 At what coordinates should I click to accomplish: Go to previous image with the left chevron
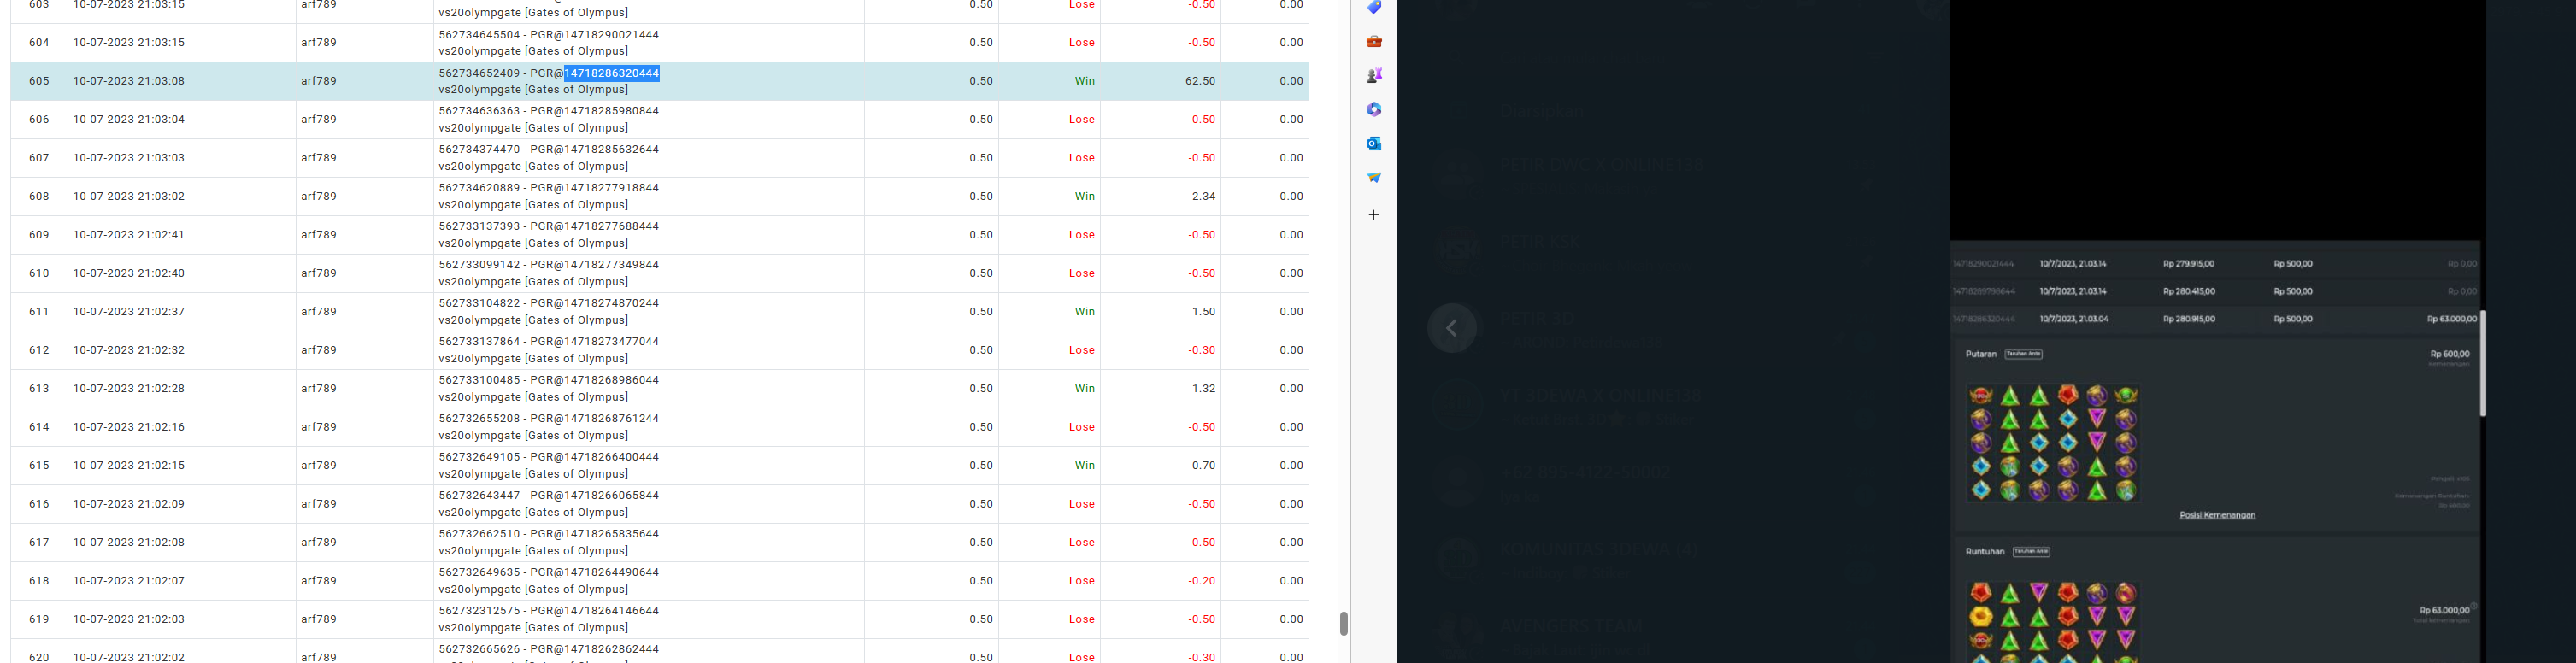click(1452, 328)
